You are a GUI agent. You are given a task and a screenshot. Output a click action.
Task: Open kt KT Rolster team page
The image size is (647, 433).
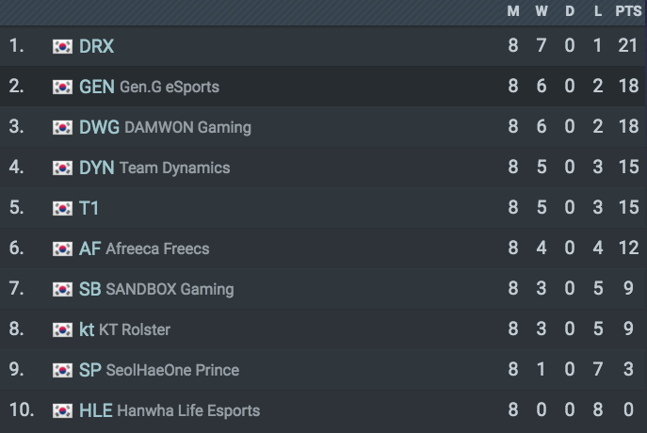(x=124, y=329)
